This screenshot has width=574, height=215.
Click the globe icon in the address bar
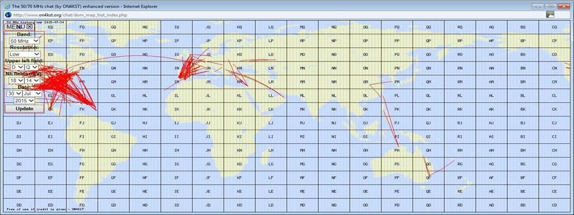(x=8, y=14)
